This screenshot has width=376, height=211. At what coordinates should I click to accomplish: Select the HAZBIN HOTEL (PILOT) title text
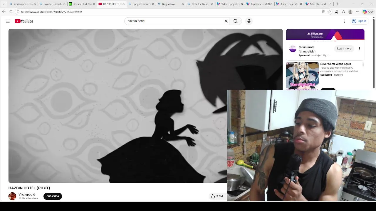[x=29, y=188]
